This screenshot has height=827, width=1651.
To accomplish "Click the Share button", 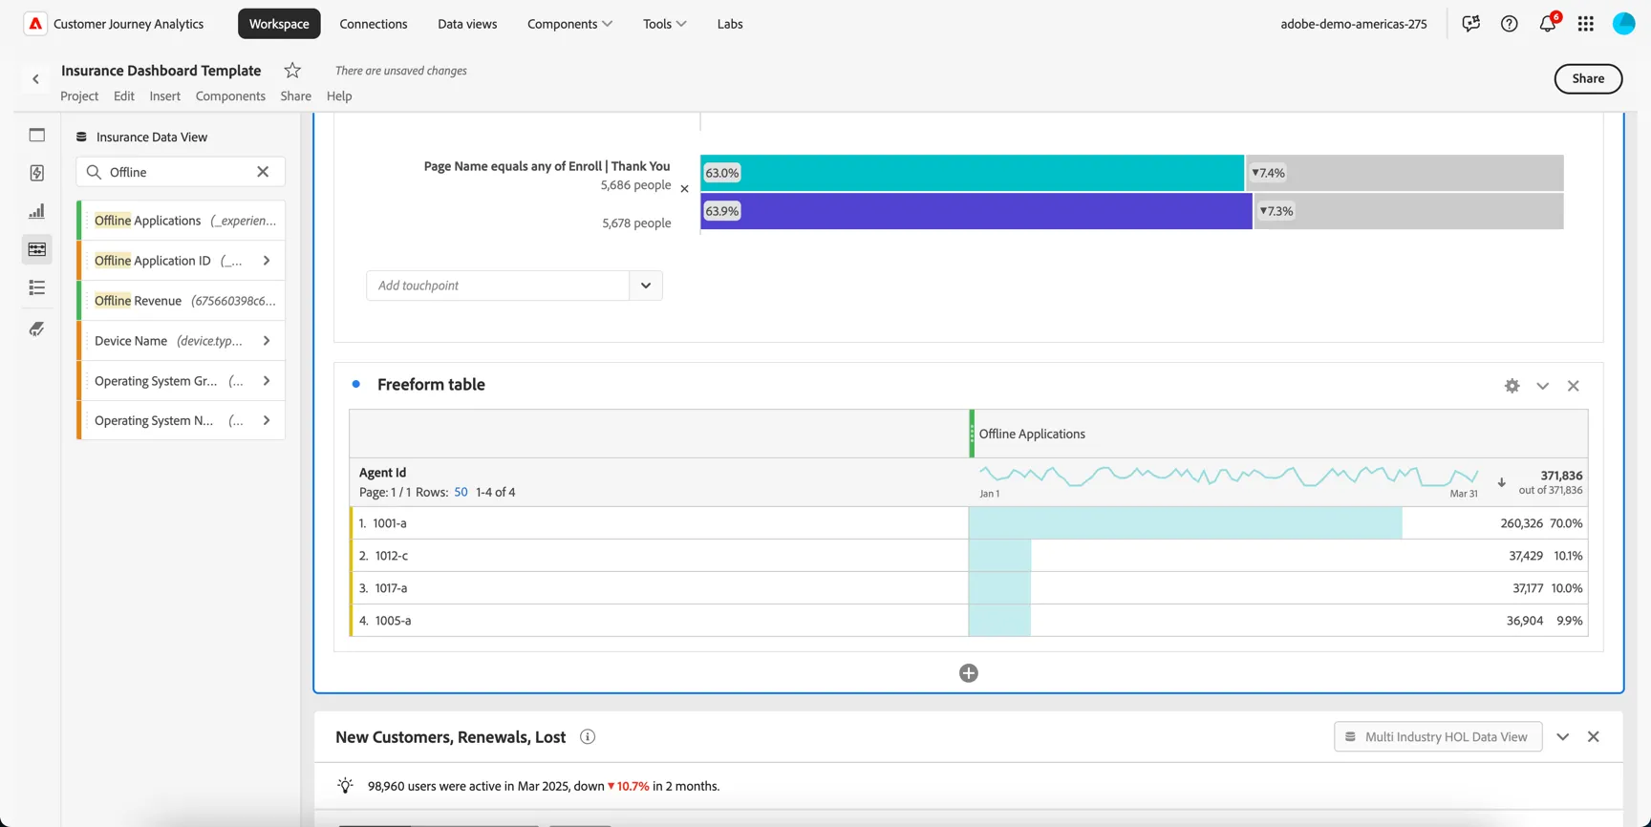I will (1588, 78).
